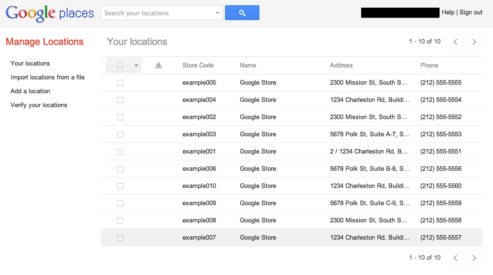Viewport: 493px width, 275px height.
Task: Open Import locations from a file
Action: (47, 77)
